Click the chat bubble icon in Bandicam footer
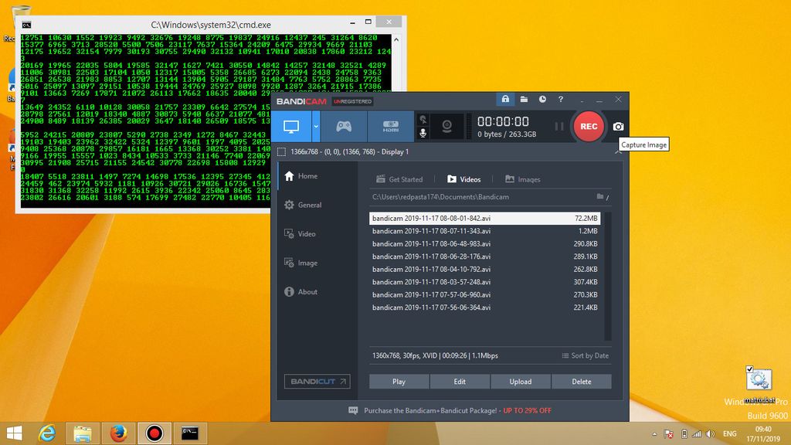Screen dimensions: 791x445 (353, 411)
